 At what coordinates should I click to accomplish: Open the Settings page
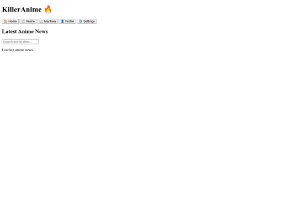pyautogui.click(x=87, y=21)
